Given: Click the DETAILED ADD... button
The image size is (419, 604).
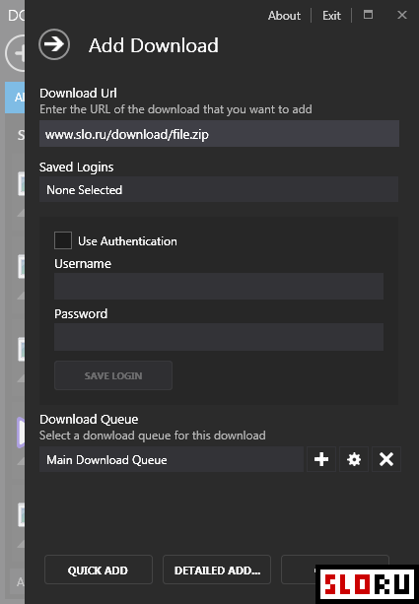Looking at the screenshot, I should (x=217, y=570).
